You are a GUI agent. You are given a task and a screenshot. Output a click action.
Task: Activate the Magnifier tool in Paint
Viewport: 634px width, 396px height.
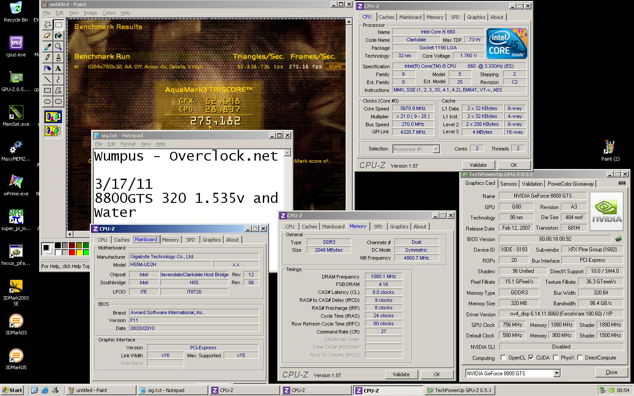[x=58, y=47]
